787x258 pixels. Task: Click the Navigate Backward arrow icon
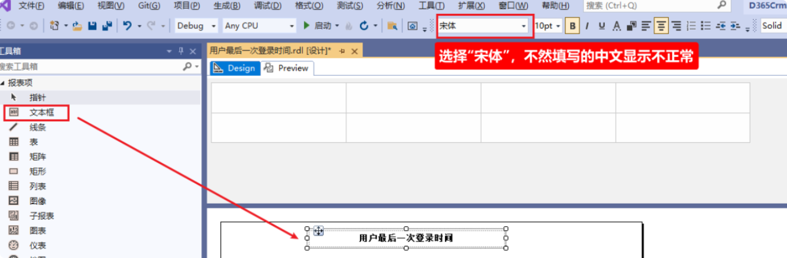pyautogui.click(x=11, y=26)
